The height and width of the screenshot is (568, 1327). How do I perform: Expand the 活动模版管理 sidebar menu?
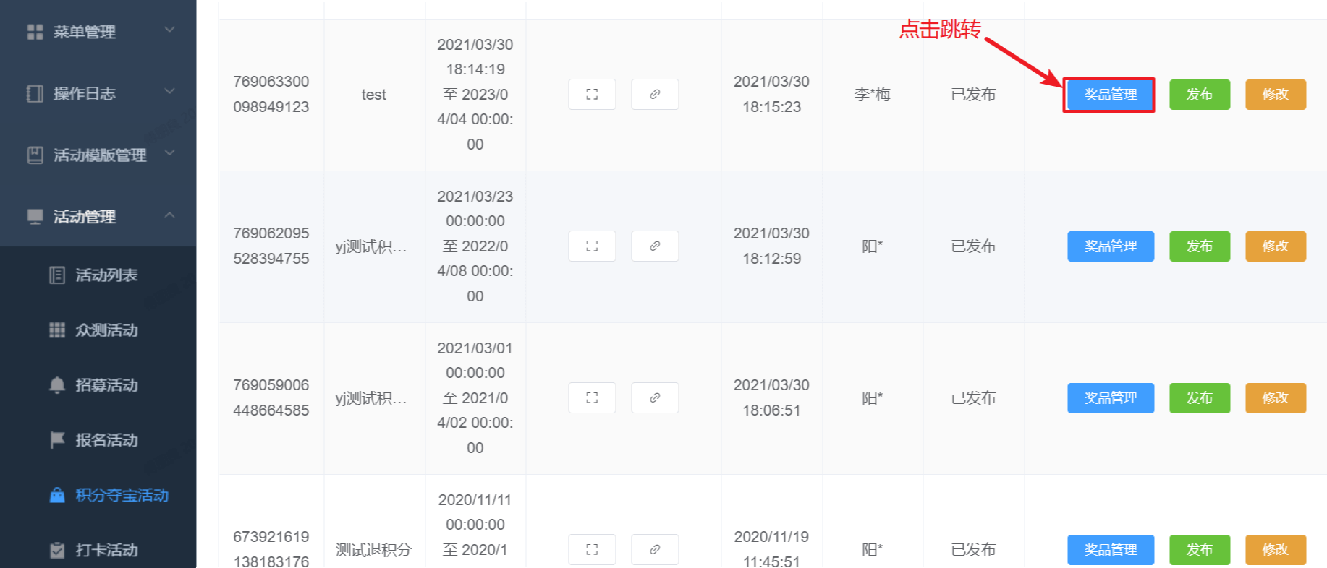[x=98, y=155]
